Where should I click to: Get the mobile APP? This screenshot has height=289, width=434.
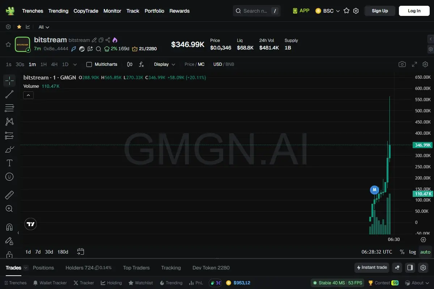[301, 11]
